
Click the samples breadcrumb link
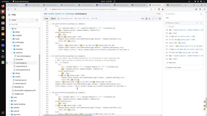tap(51, 14)
